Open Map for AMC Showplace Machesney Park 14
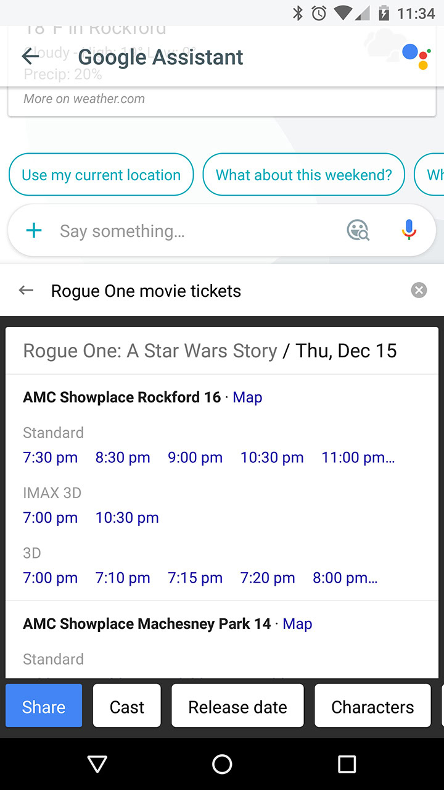This screenshot has width=444, height=790. [x=297, y=624]
